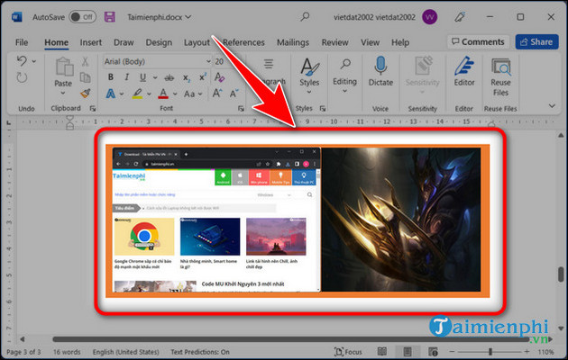This screenshot has height=360, width=568.
Task: Toggle Bold formatting
Action: coord(111,77)
